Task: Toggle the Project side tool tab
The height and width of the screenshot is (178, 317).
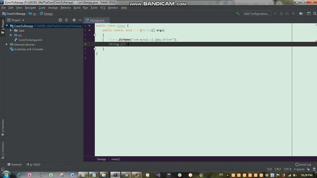Action: tap(2, 27)
